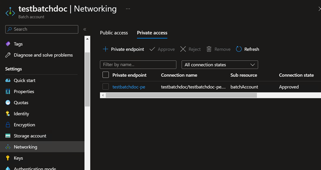
Task: Click the Networking icon in sidebar
Action: click(x=8, y=147)
